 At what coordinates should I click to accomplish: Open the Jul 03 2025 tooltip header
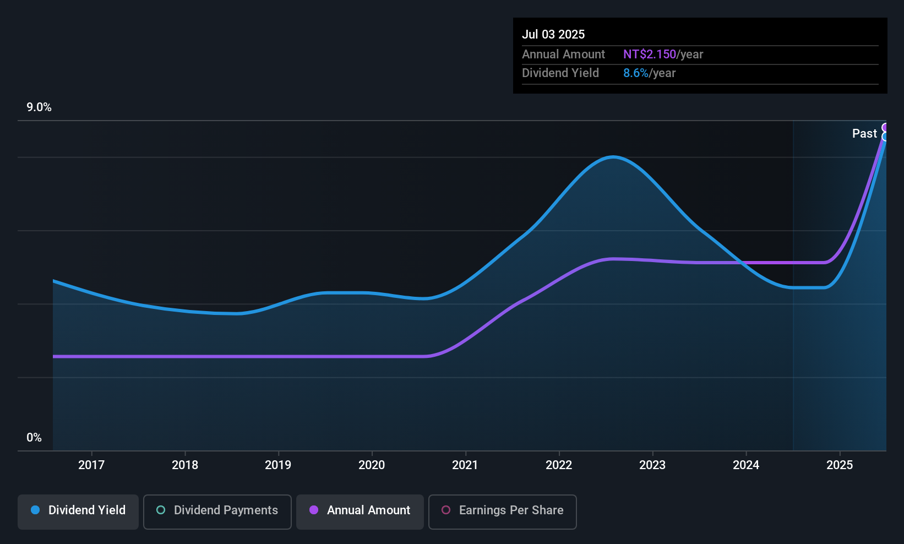553,34
